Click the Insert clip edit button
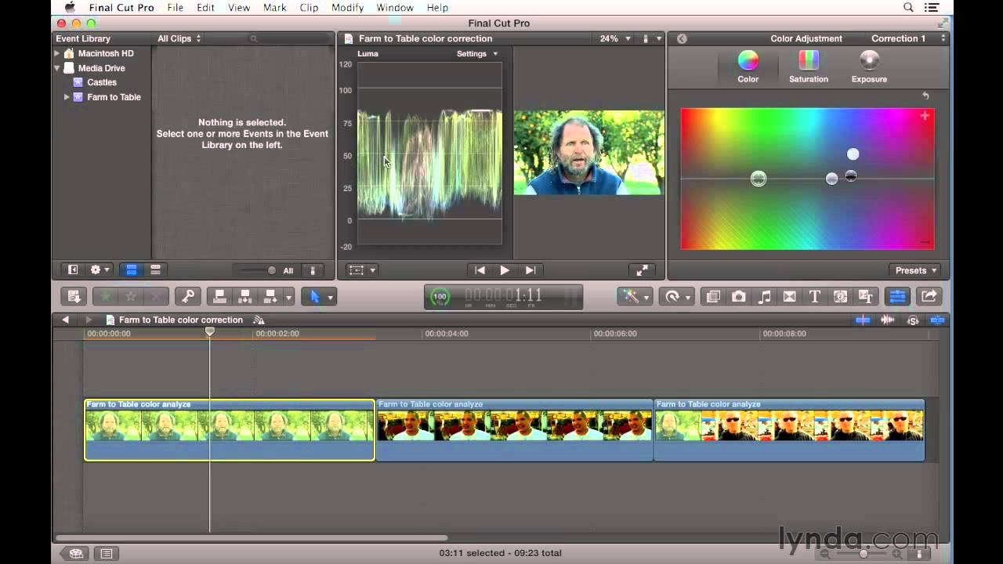 (244, 297)
